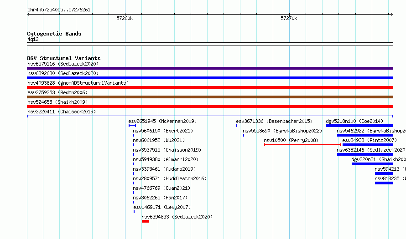Select the red nsv4093828 variant bar

pyautogui.click(x=210, y=87)
